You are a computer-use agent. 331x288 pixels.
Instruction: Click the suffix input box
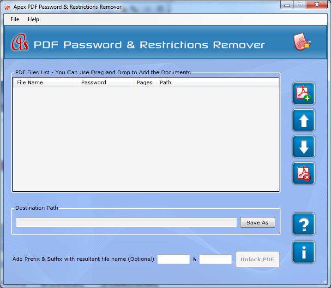click(x=216, y=259)
